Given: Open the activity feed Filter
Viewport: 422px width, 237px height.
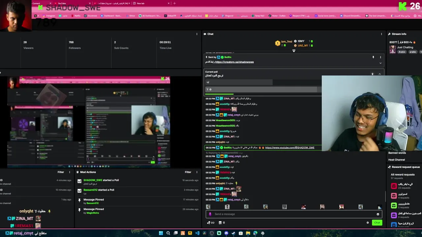Looking at the screenshot, I should coord(61,172).
